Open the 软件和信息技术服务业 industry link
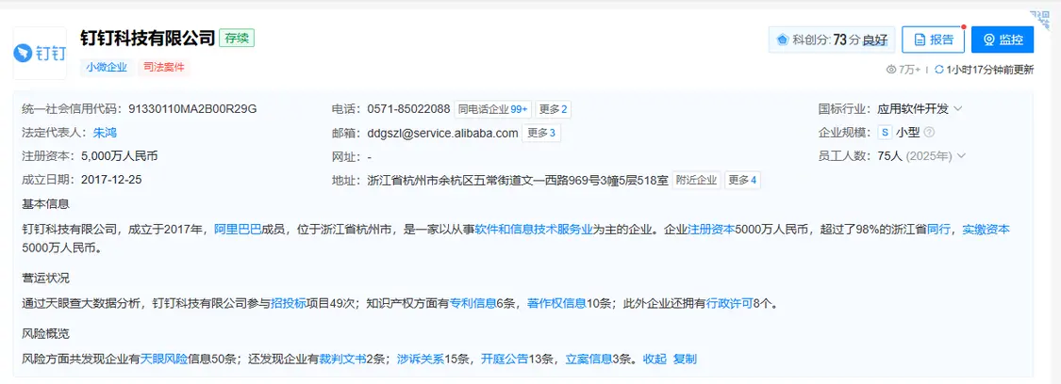The image size is (1061, 384). (x=534, y=230)
